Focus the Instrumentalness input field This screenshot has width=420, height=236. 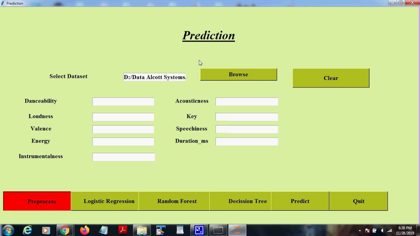[124, 157]
